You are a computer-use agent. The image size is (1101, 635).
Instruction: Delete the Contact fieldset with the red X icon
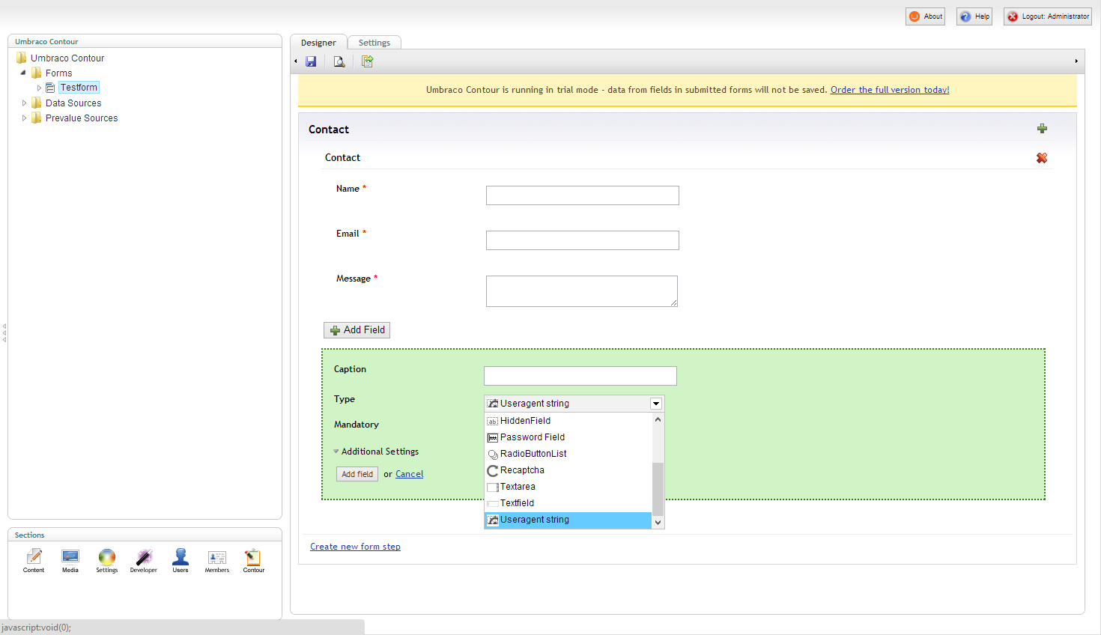(x=1042, y=158)
